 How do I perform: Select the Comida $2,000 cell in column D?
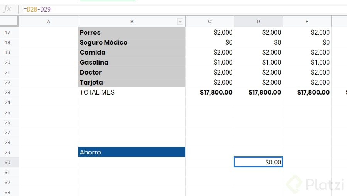[x=258, y=52]
